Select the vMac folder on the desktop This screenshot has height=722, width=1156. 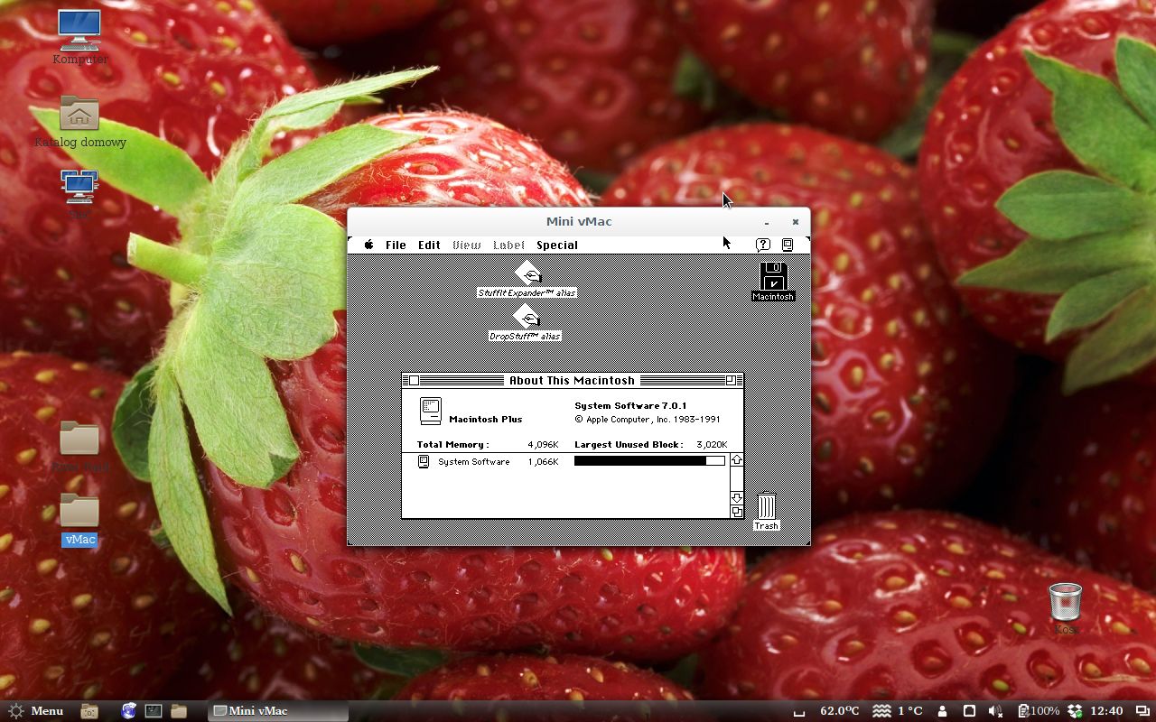[x=79, y=511]
